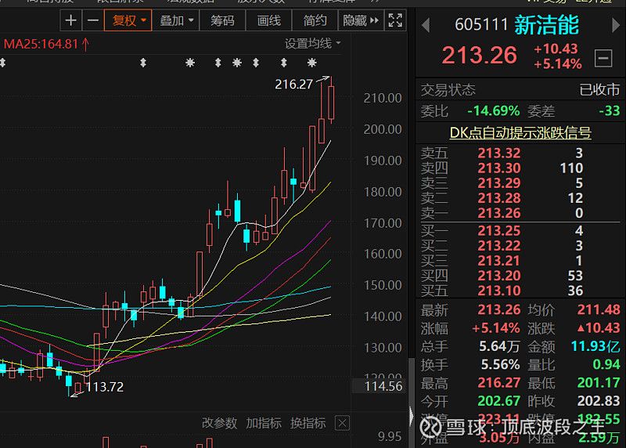Click the 已收市 trading status

(599, 89)
